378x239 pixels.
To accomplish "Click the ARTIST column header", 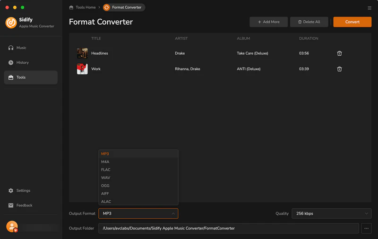I will [x=181, y=38].
